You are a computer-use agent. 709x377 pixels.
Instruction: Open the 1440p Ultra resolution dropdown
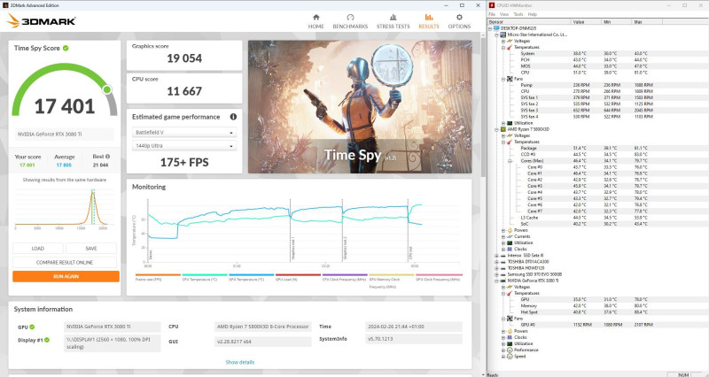point(184,146)
